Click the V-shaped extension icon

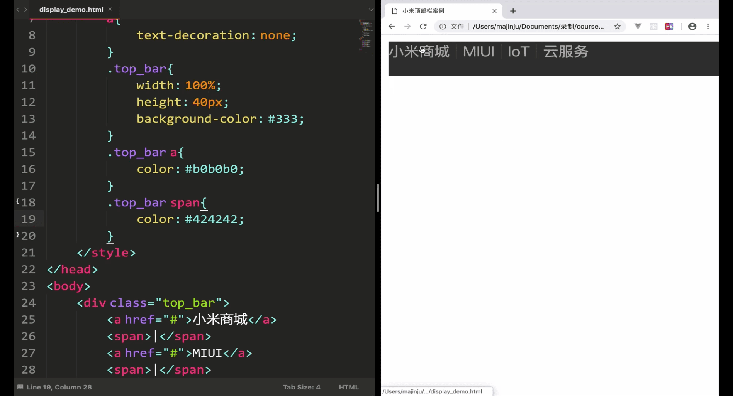(638, 26)
